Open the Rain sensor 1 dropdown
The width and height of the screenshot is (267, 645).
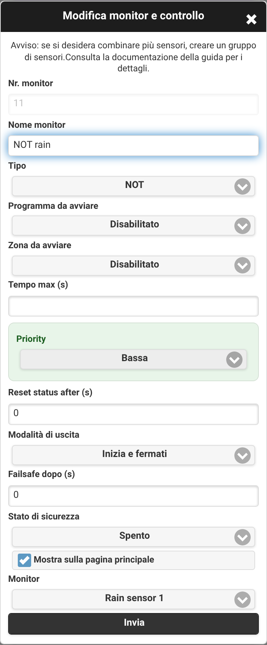(x=133, y=599)
